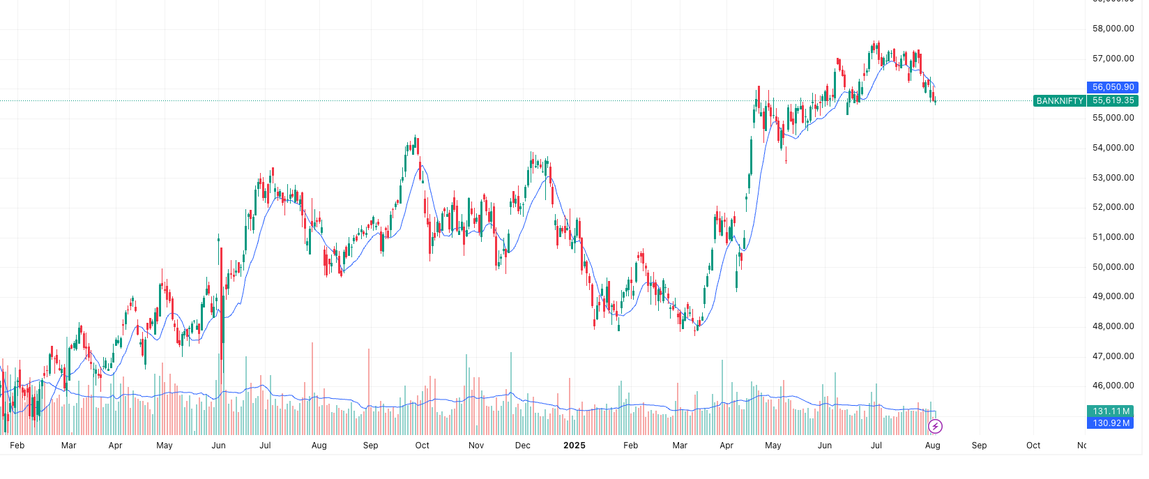Click the 57,000.00 price axis label
Viewport: 1149px width, 479px height.
(1113, 59)
